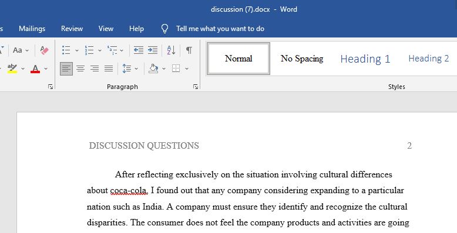Viewport: 457px width, 233px height.
Task: Toggle Justify paragraph alignment
Action: (109, 68)
